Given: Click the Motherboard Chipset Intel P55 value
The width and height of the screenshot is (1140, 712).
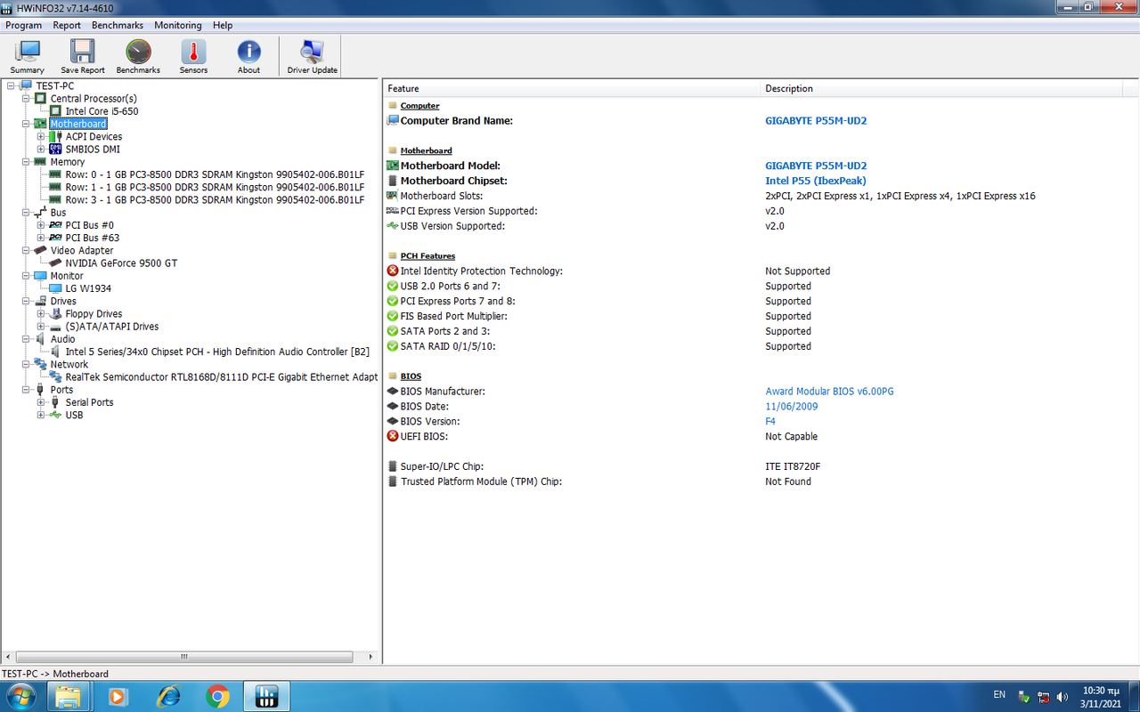Looking at the screenshot, I should click(816, 181).
